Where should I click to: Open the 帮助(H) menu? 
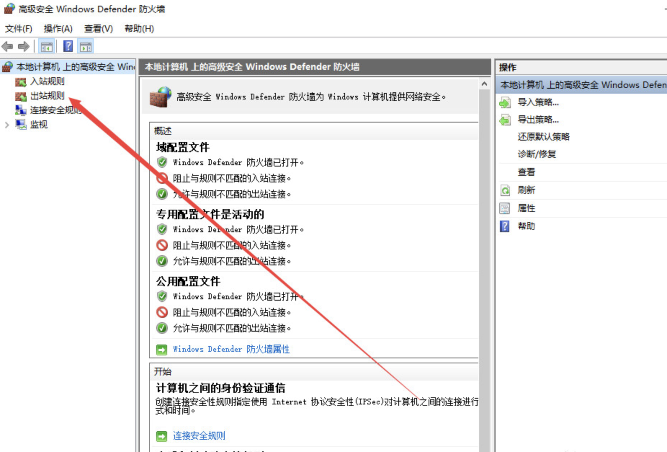pos(139,28)
